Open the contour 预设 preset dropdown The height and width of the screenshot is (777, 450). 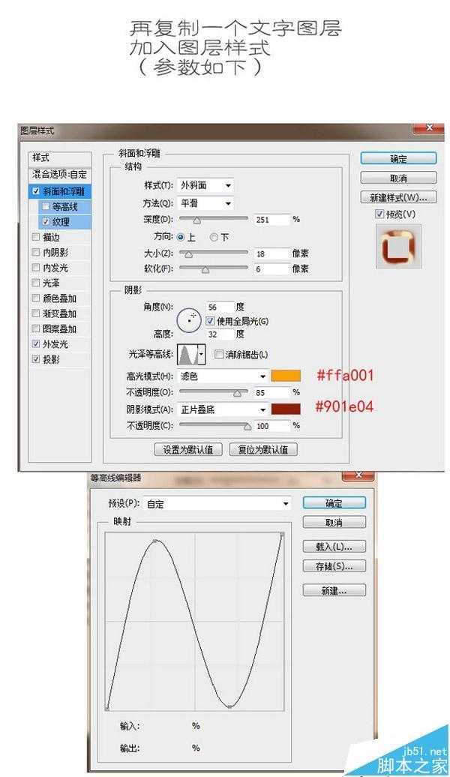217,504
